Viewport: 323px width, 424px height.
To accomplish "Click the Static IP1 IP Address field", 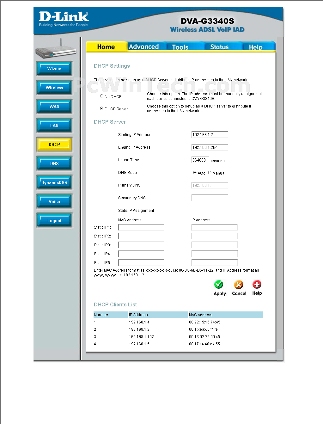I will coord(215,227).
